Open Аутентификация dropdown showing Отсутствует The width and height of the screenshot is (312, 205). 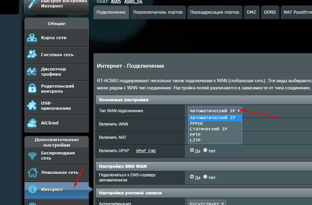207,203
